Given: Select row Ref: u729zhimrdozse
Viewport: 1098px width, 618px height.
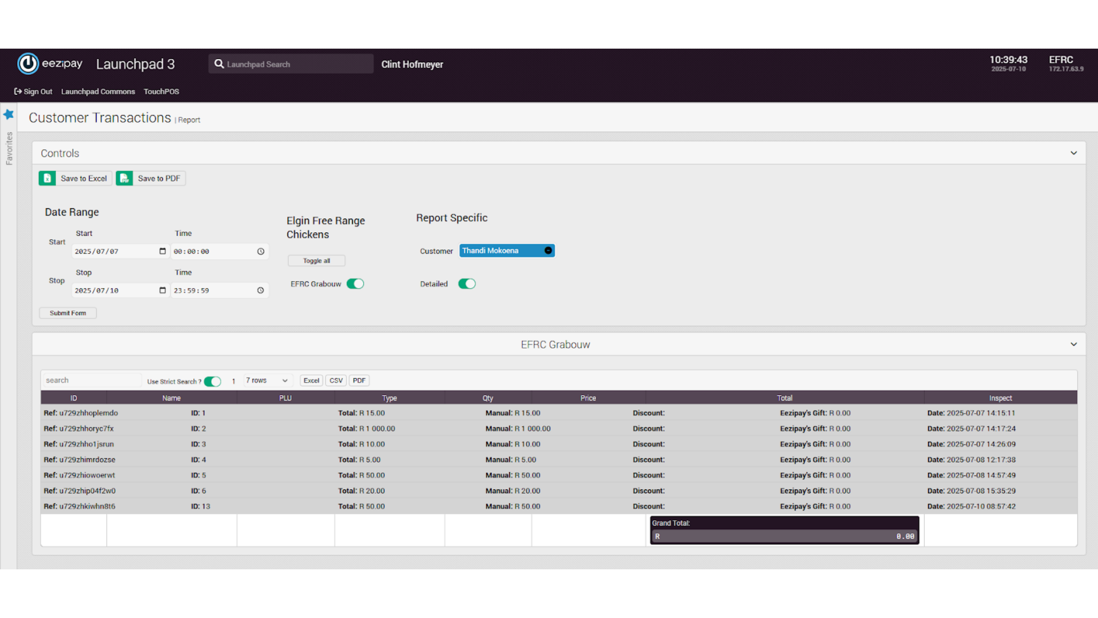Looking at the screenshot, I should click(x=559, y=459).
